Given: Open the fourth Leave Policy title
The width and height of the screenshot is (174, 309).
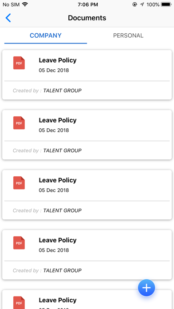Looking at the screenshot, I should (58, 240).
